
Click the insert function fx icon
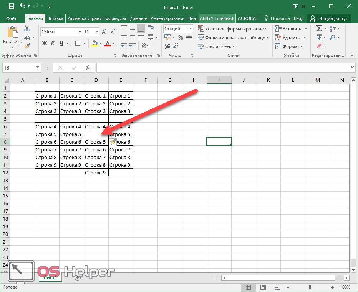click(x=88, y=68)
